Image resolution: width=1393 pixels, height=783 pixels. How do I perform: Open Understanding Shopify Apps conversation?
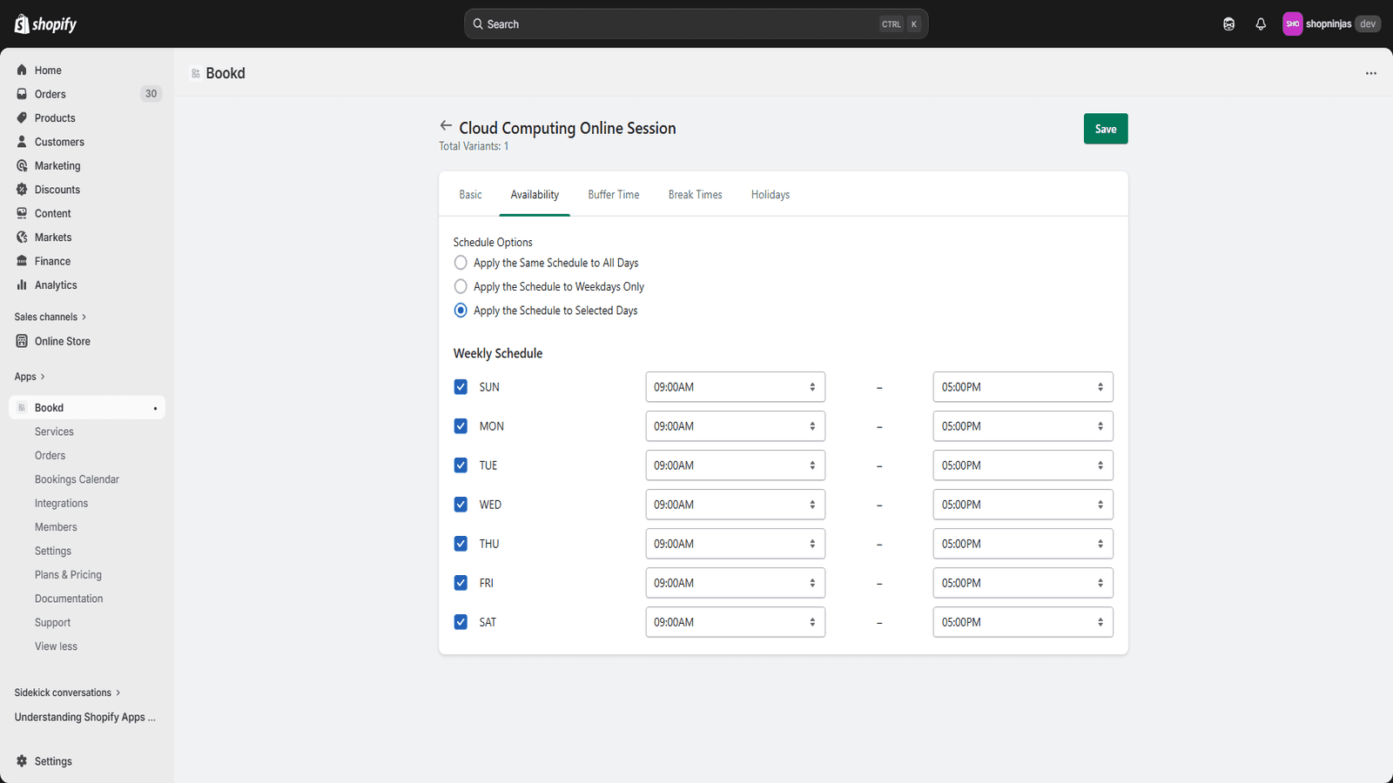pos(85,717)
